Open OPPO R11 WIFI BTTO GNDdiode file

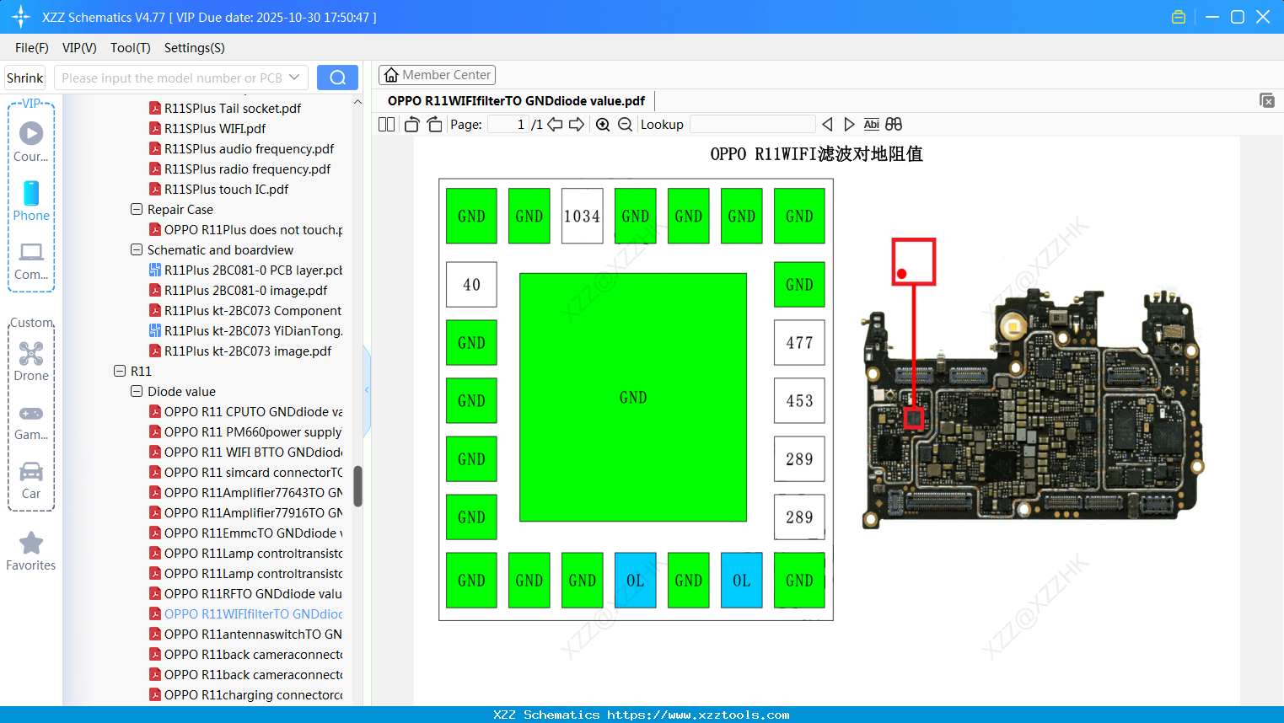point(253,452)
